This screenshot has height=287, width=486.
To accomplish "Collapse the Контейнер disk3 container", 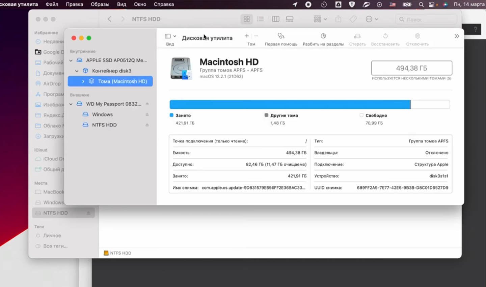I will click(x=77, y=71).
